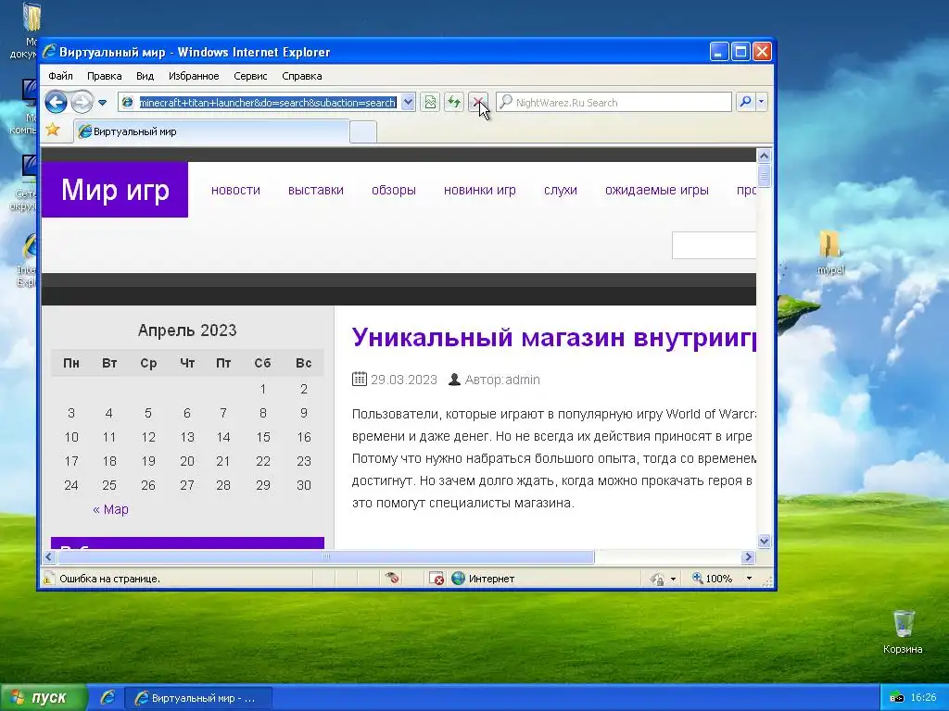
Task: Open the новости navigation link
Action: click(x=235, y=190)
